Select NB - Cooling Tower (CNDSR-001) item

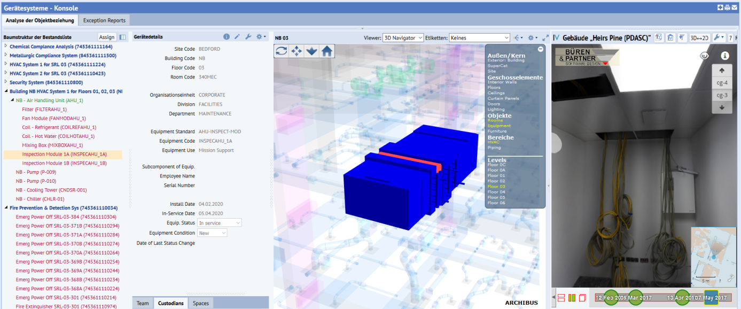pos(51,190)
